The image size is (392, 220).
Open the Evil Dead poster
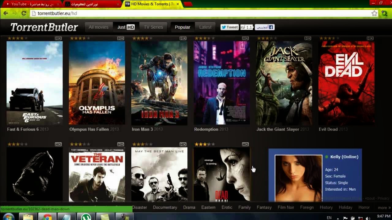[x=346, y=83]
